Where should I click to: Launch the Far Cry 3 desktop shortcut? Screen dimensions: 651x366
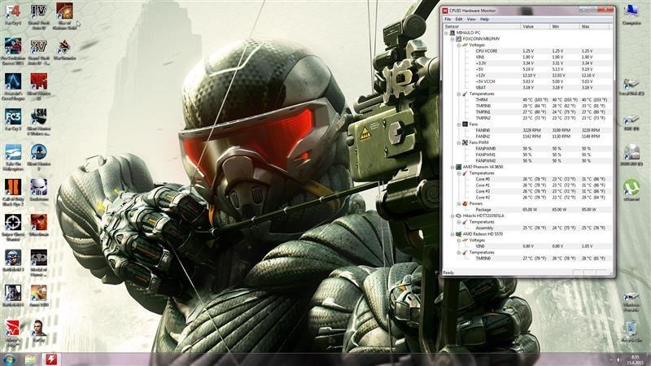pos(13,117)
